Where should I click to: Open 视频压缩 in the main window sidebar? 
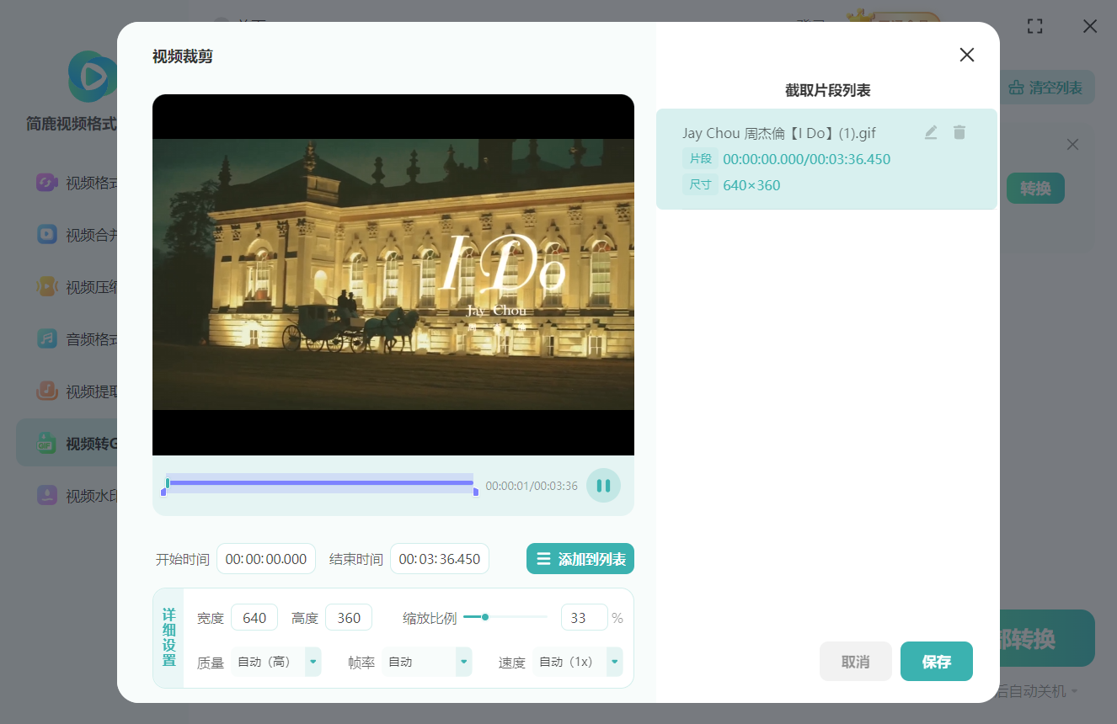[77, 287]
